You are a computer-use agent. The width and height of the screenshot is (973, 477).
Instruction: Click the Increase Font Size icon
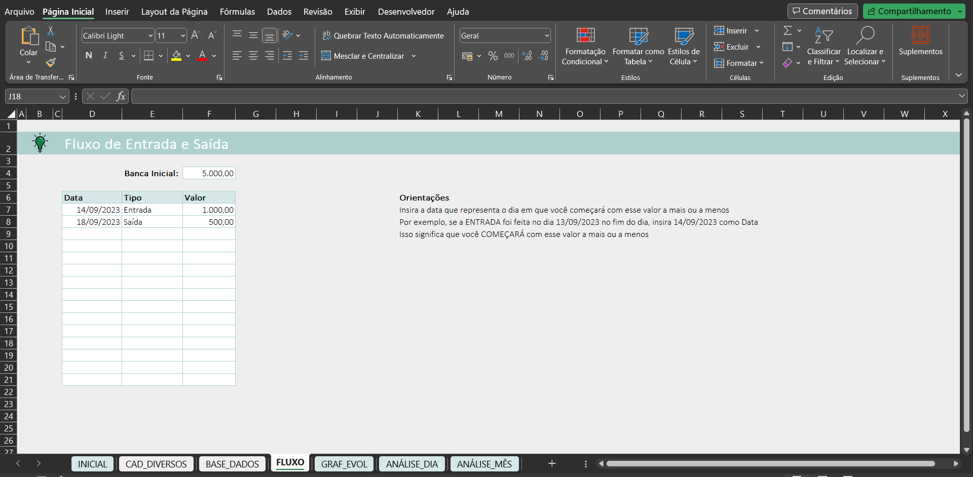tap(196, 35)
